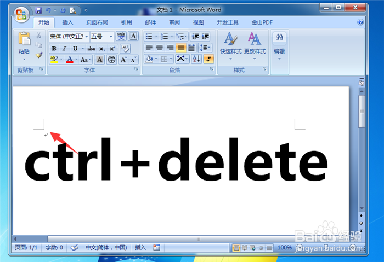Apply yellow text highlight color

point(54,59)
